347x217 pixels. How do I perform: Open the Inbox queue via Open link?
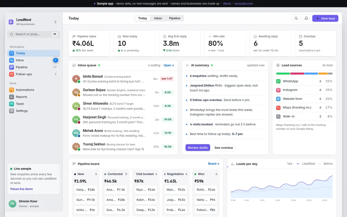pos(169,65)
